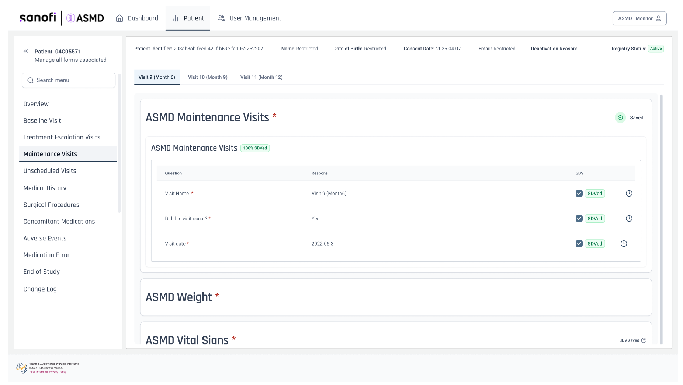The image size is (683, 385).
Task: Collapse the sidebar with double-chevron icon
Action: coord(25,51)
